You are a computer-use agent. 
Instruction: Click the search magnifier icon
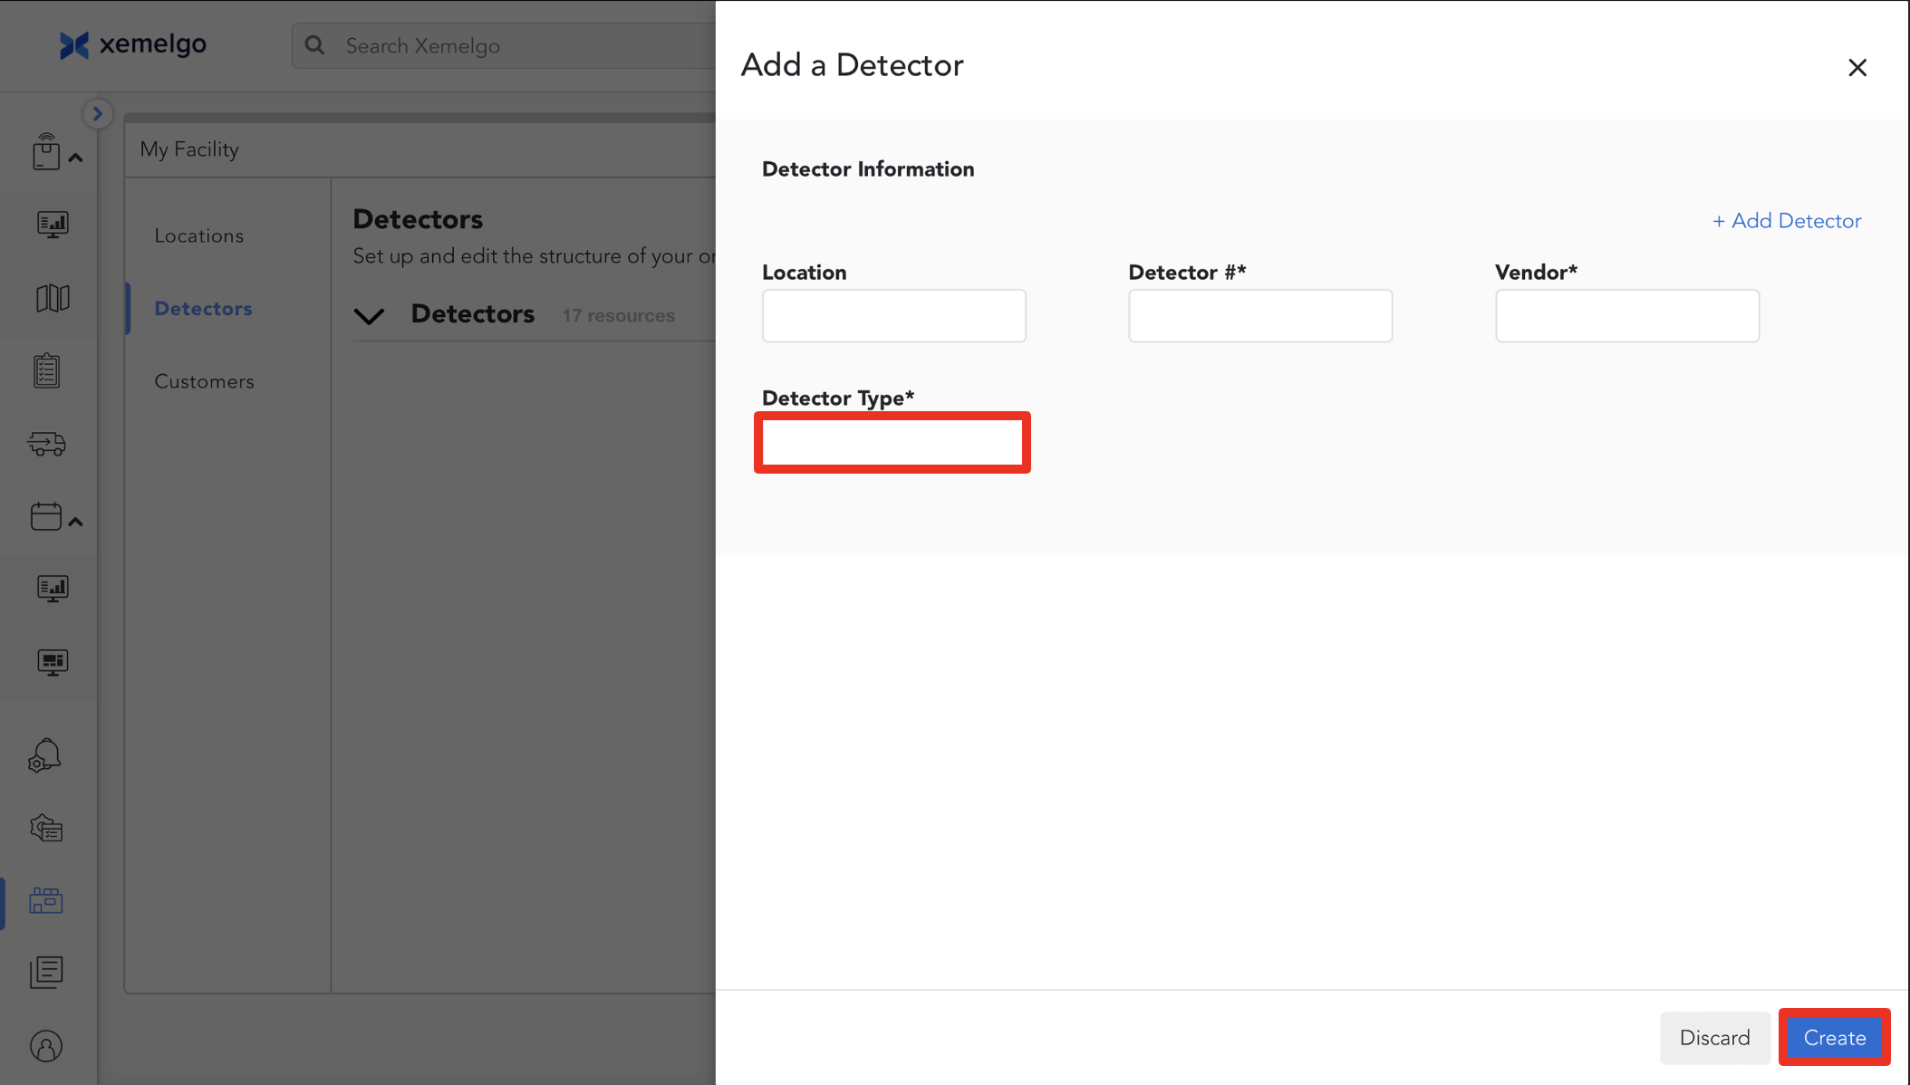tap(314, 45)
